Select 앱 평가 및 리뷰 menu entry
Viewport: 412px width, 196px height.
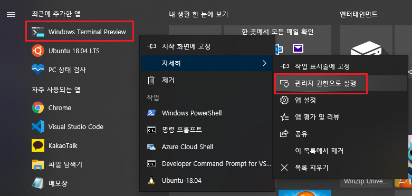(340, 117)
